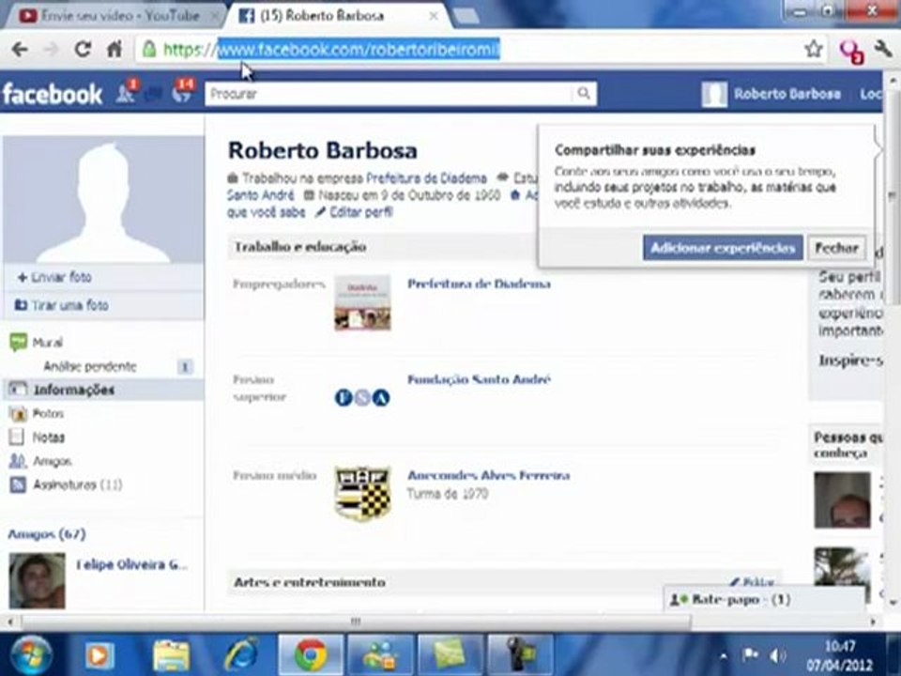Click the browser forward arrow
Viewport: 901px width, 676px height.
click(51, 50)
